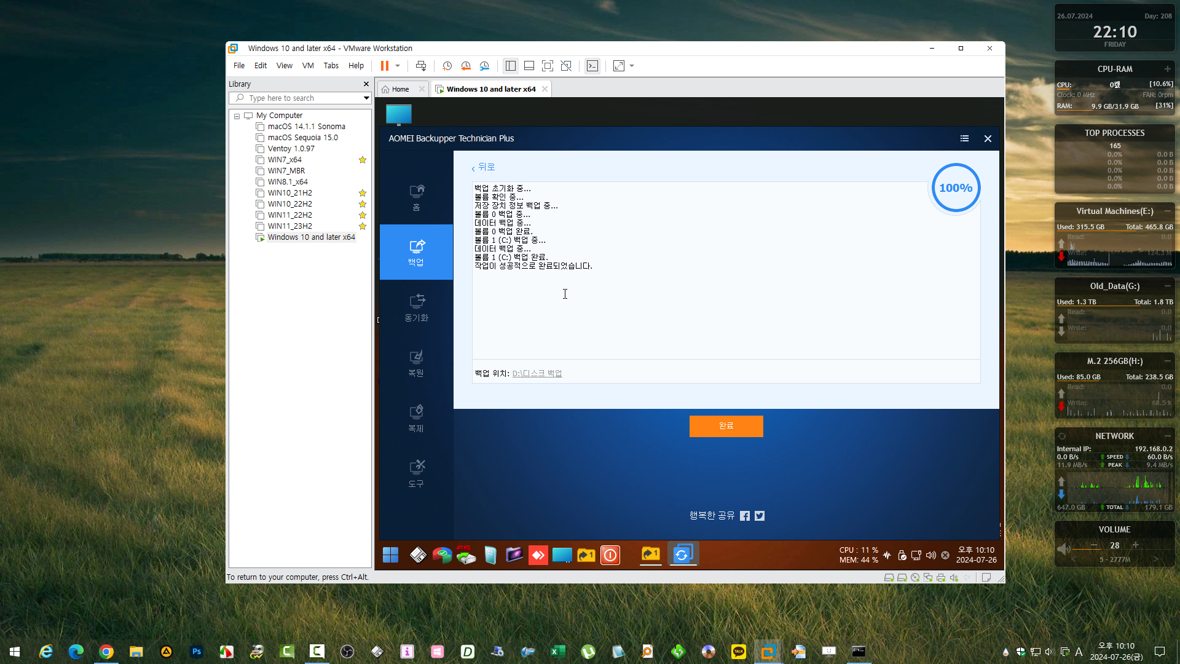Select macOS Sequoia 15.0 VM
This screenshot has width=1180, height=664.
302,138
